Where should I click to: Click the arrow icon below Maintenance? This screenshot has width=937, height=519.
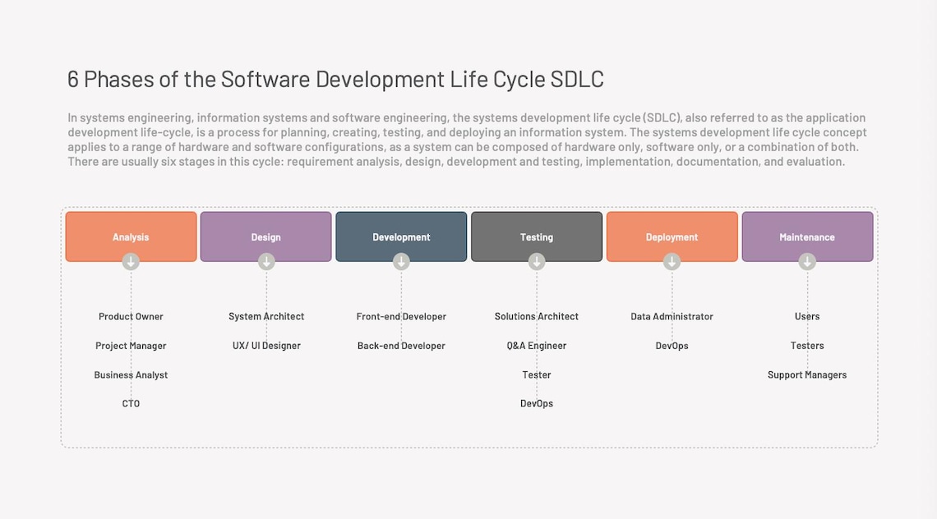[x=807, y=261]
